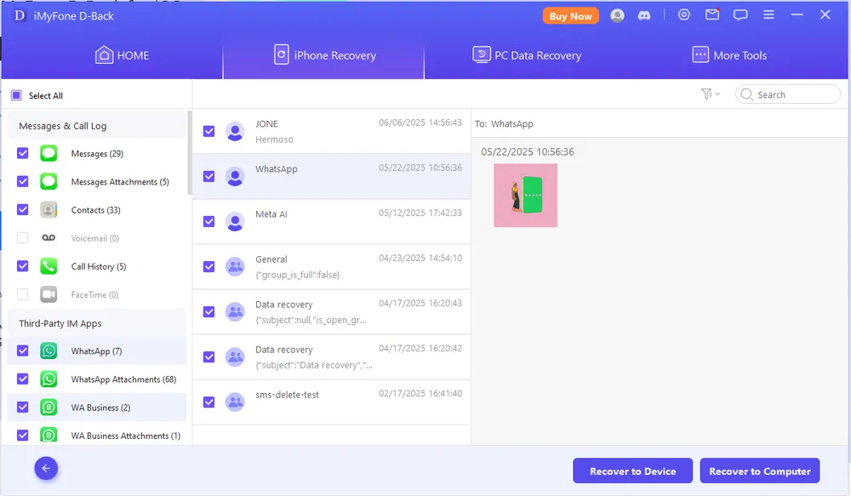851x496 pixels.
Task: Open the pink image attachment thumbnail
Action: [525, 196]
